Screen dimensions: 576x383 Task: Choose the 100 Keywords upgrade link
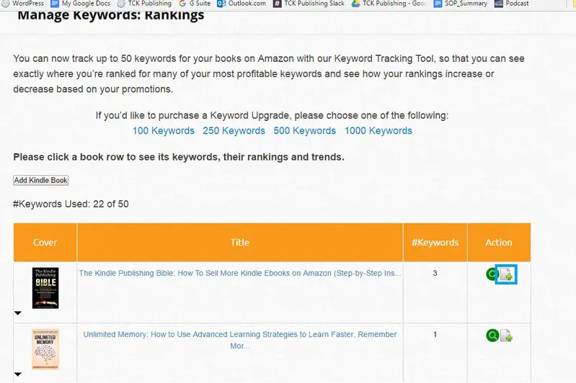(164, 130)
